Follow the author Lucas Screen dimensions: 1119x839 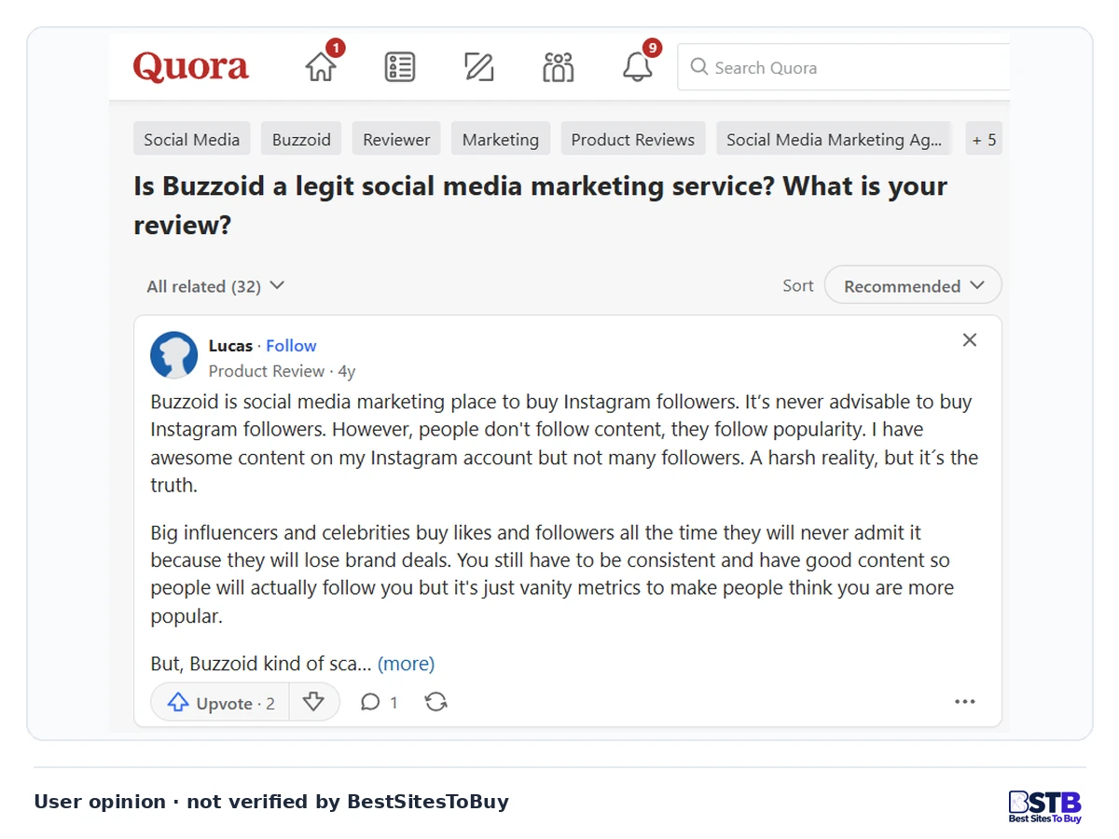tap(291, 346)
